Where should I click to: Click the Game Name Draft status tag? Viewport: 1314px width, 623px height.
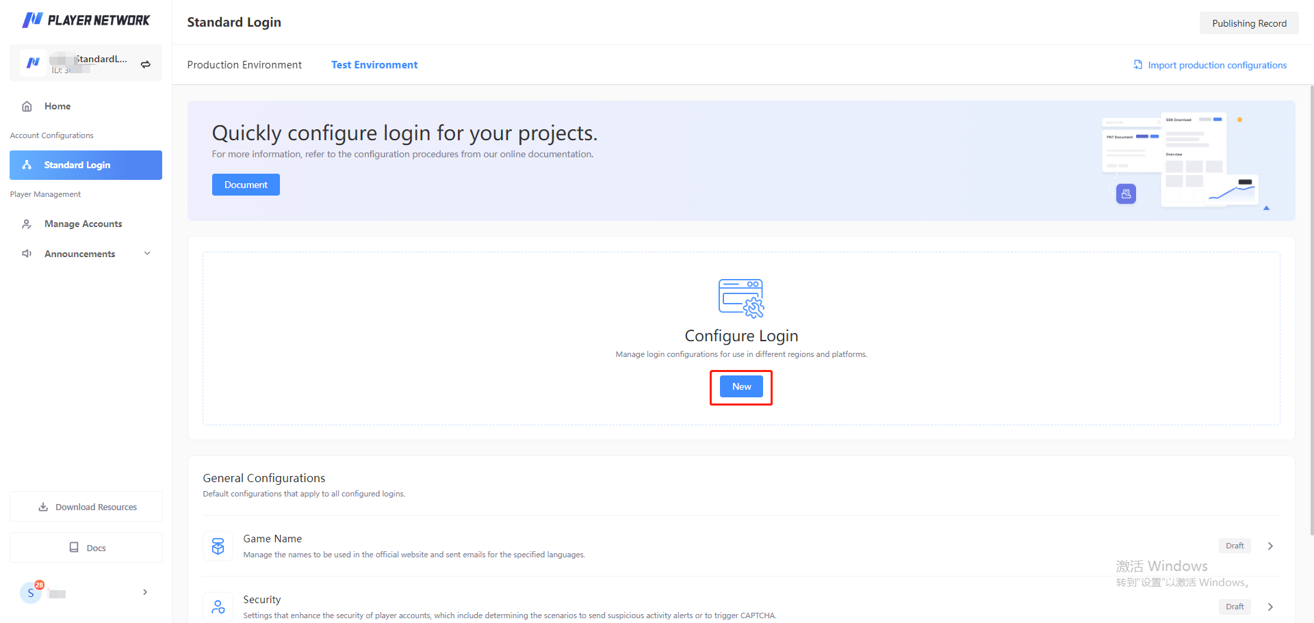pos(1235,546)
